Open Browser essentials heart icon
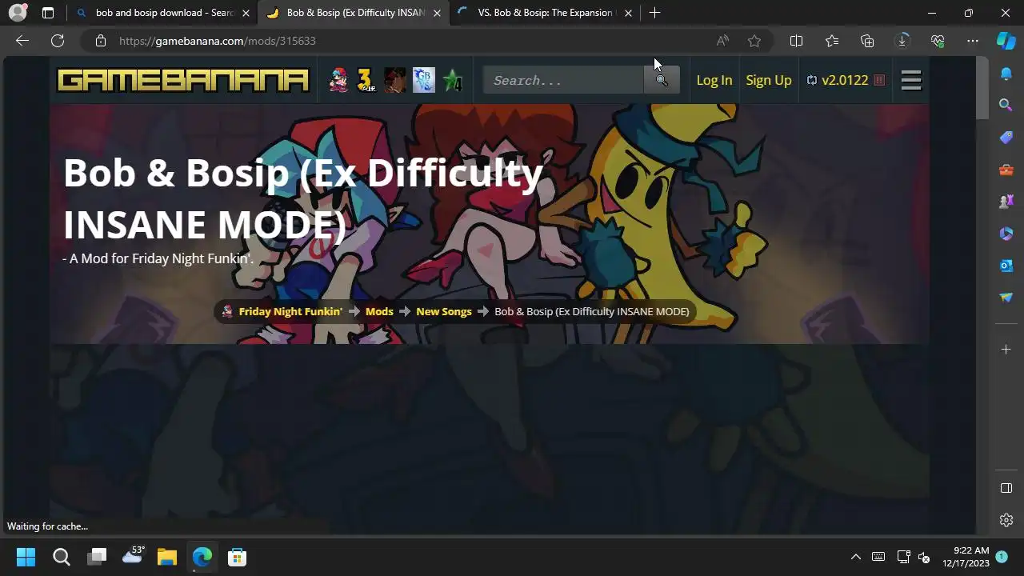 coord(938,41)
